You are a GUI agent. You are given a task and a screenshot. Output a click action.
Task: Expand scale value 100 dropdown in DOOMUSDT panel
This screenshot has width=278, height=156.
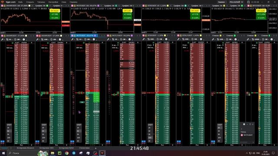(49, 39)
